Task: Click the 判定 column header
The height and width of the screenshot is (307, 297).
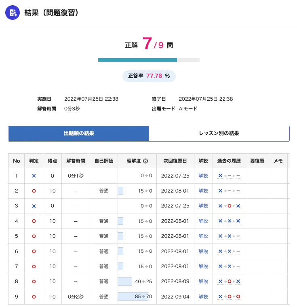Action: tap(34, 161)
